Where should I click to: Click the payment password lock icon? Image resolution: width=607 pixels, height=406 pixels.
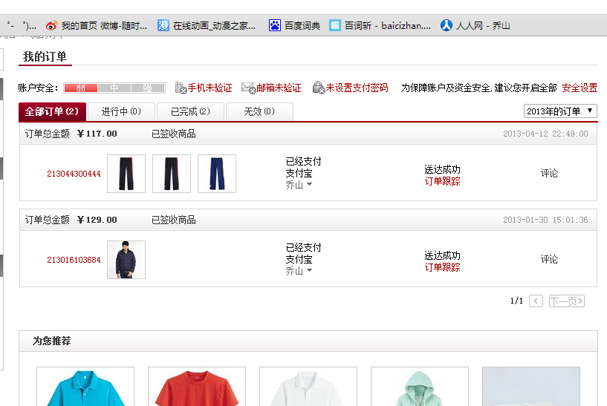(319, 88)
